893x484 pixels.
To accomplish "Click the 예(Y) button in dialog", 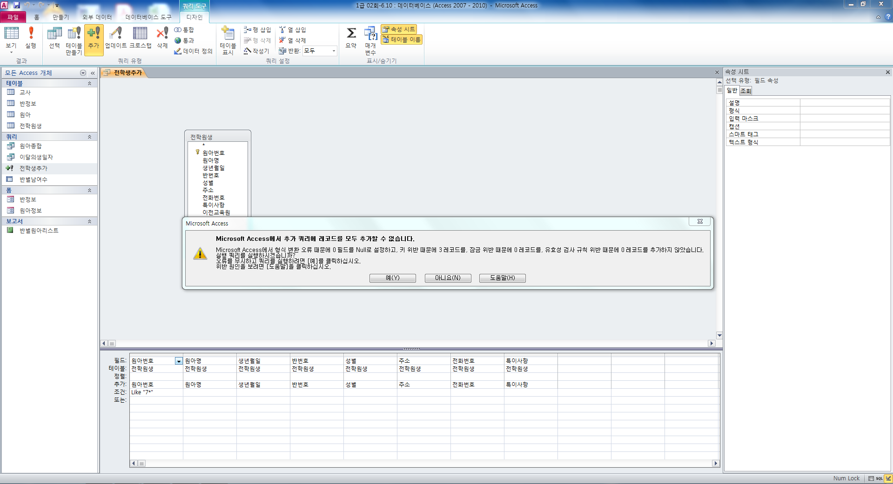I will coord(392,278).
